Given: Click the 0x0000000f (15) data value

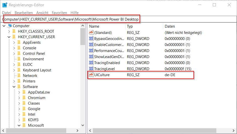Looking at the screenshot, I should tap(178, 69).
